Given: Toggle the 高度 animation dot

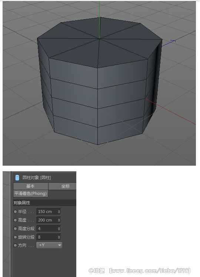Looking at the screenshot, I should coord(15,220).
